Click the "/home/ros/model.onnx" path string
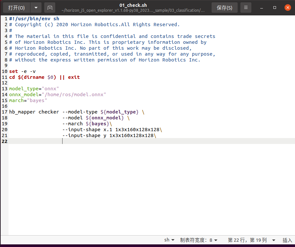The width and height of the screenshot is (295, 247). pyautogui.click(x=74, y=95)
